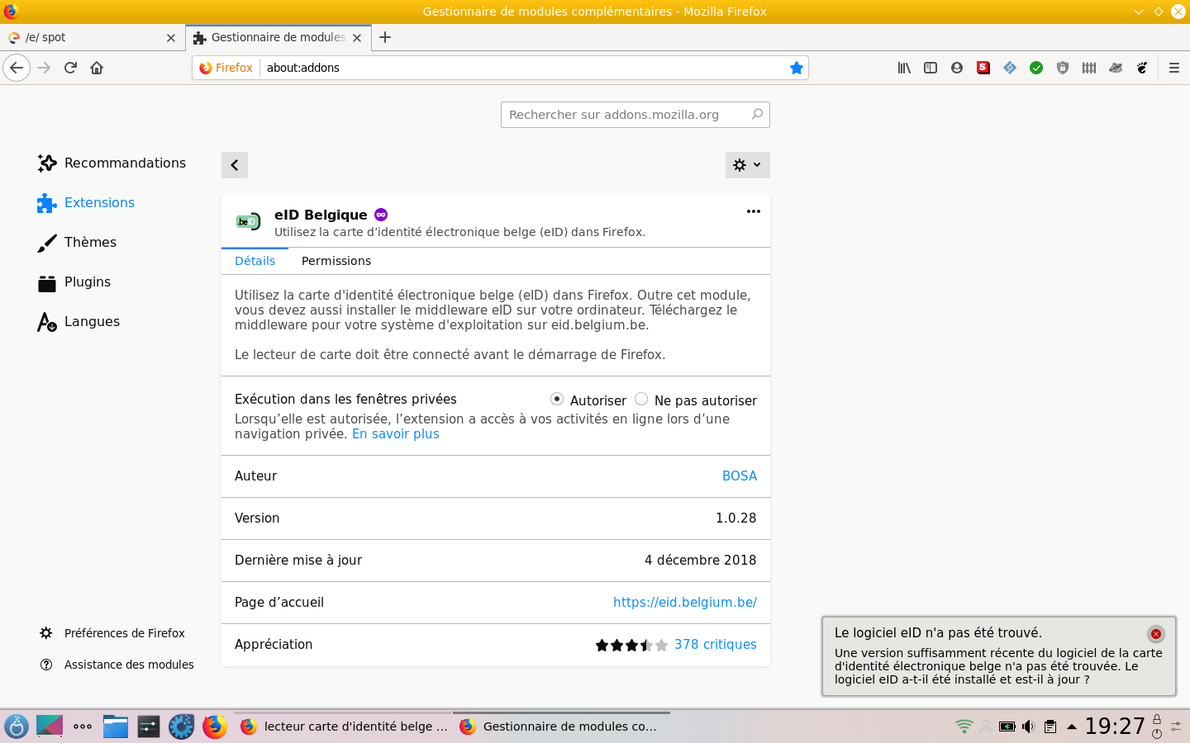Focus the Rechercher sur addons.mozilla.org field

click(635, 115)
